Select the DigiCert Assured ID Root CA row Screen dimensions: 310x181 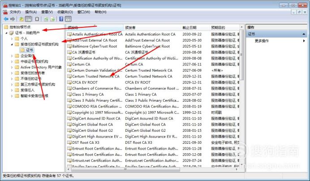(153, 118)
